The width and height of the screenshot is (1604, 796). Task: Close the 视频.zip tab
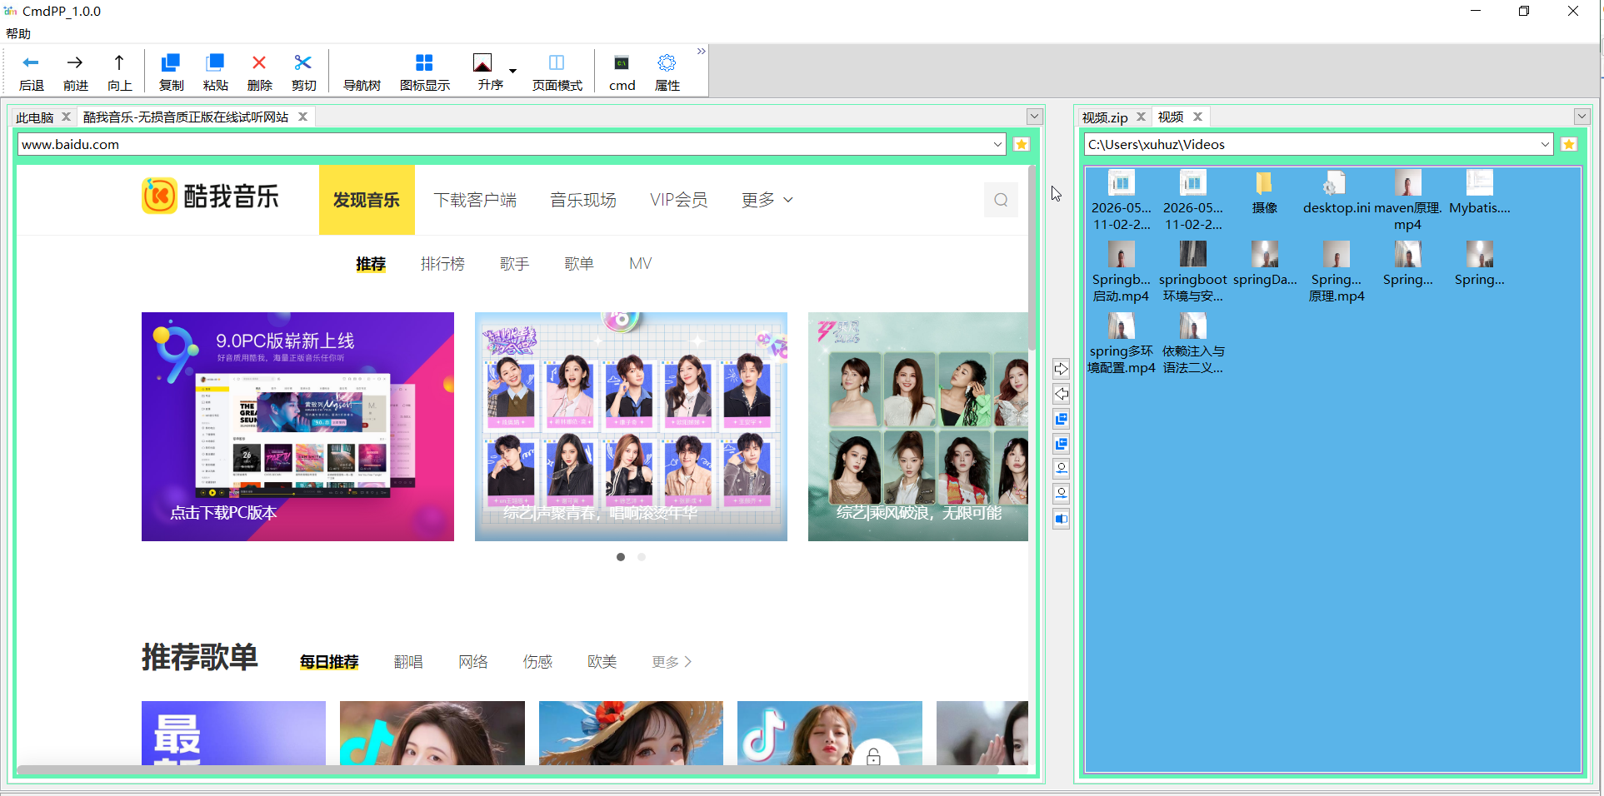click(x=1142, y=117)
